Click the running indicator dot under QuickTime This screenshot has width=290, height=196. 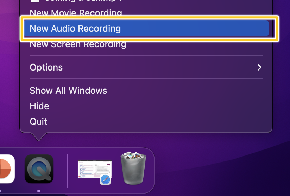(x=39, y=191)
